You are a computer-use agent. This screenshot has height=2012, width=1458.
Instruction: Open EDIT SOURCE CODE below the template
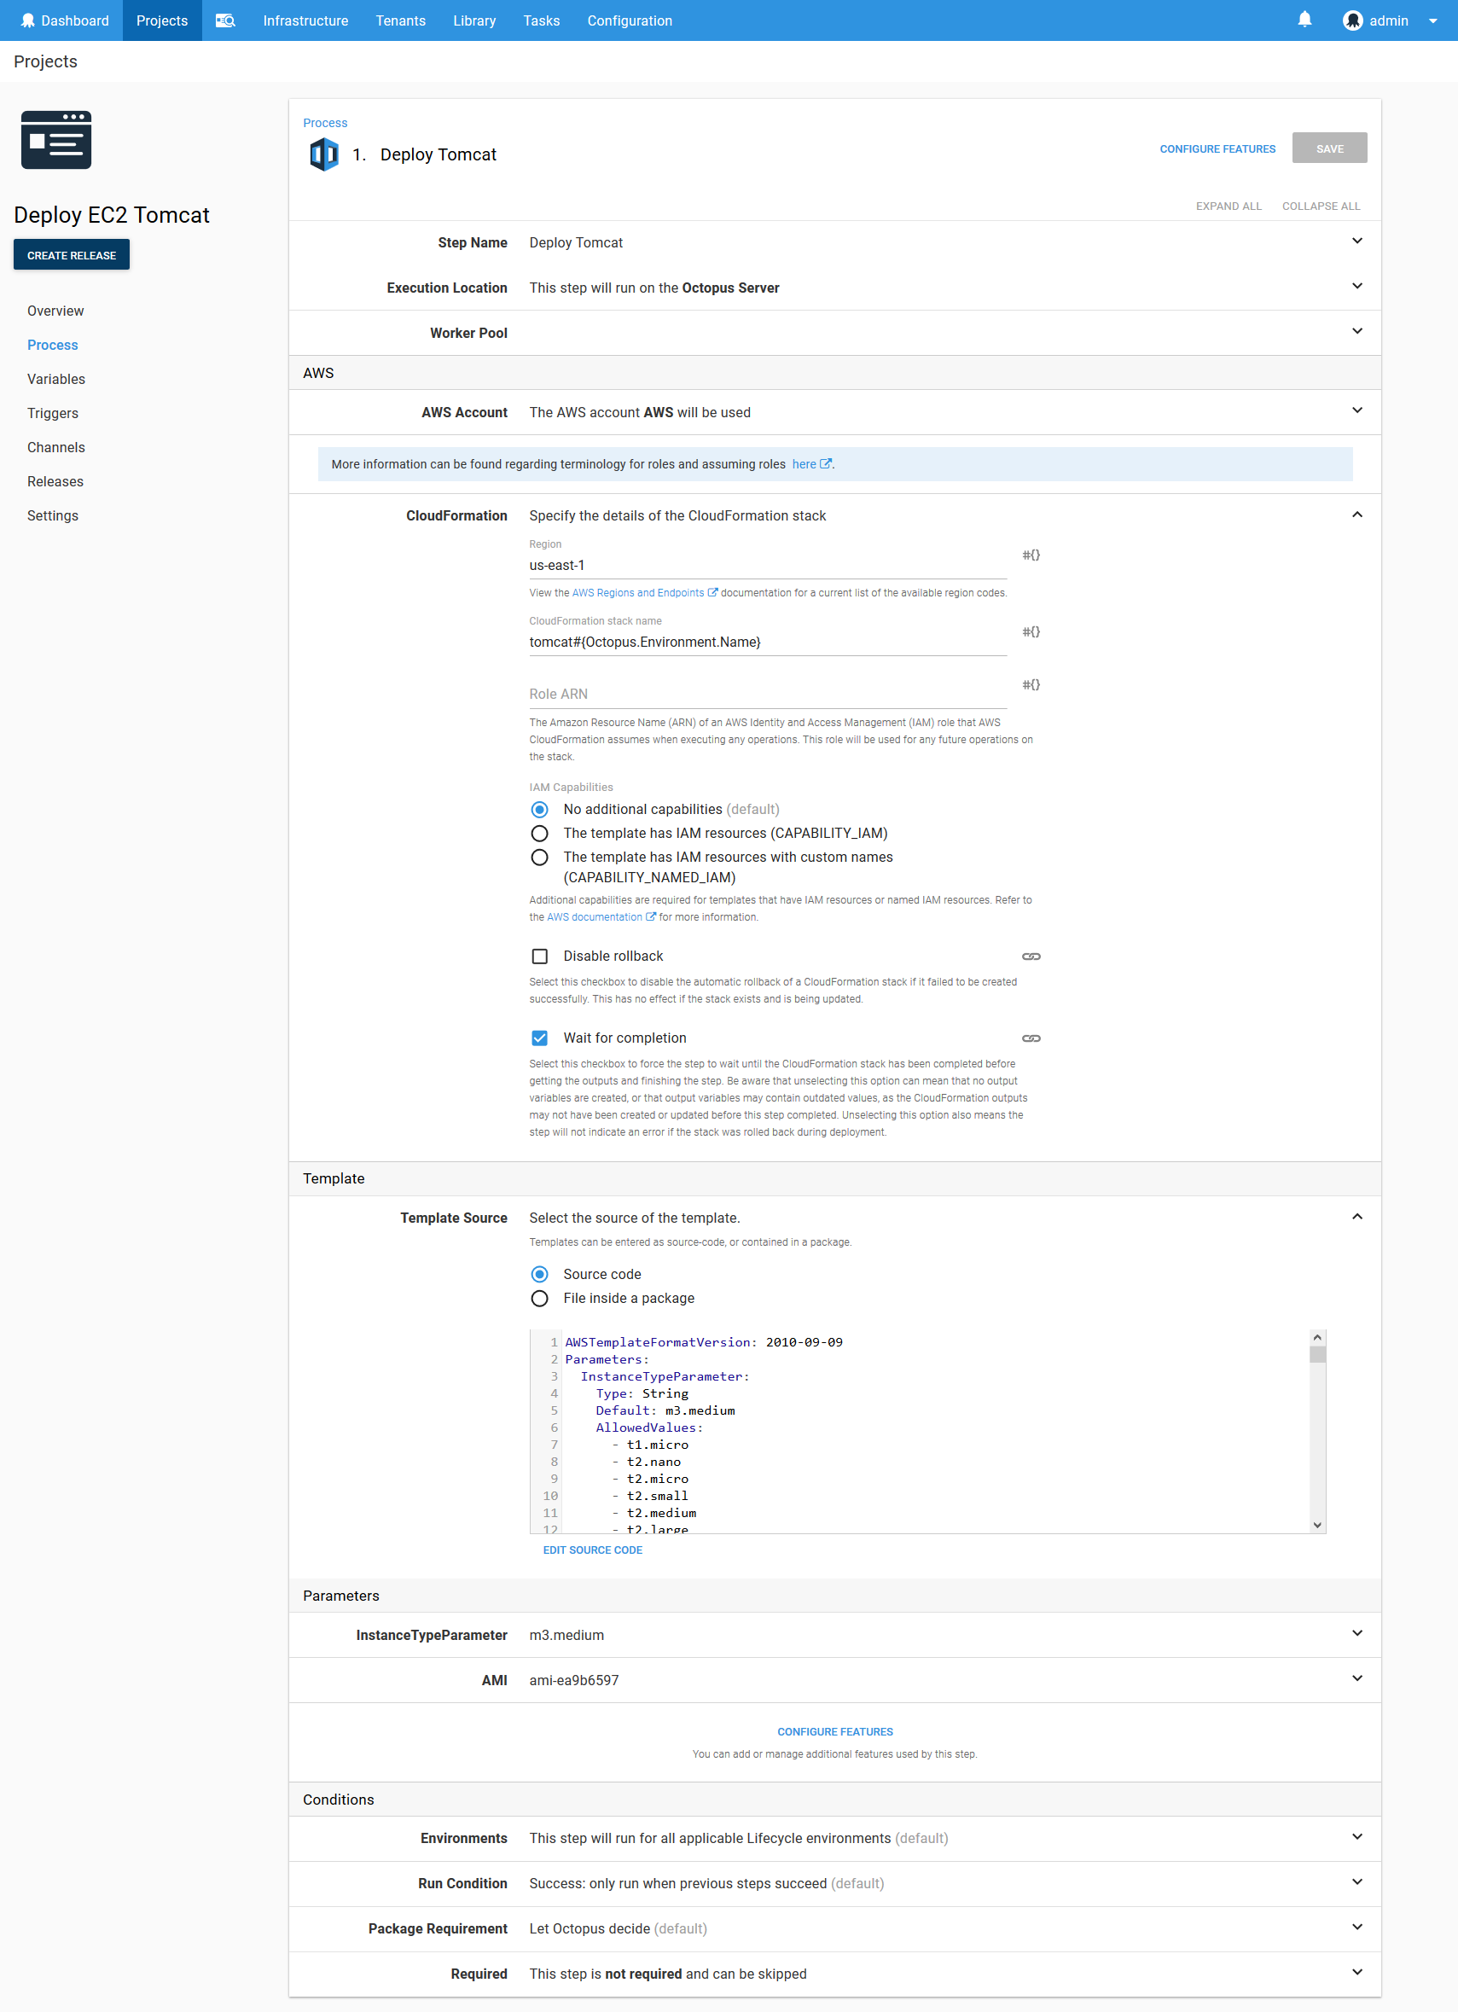[591, 1550]
